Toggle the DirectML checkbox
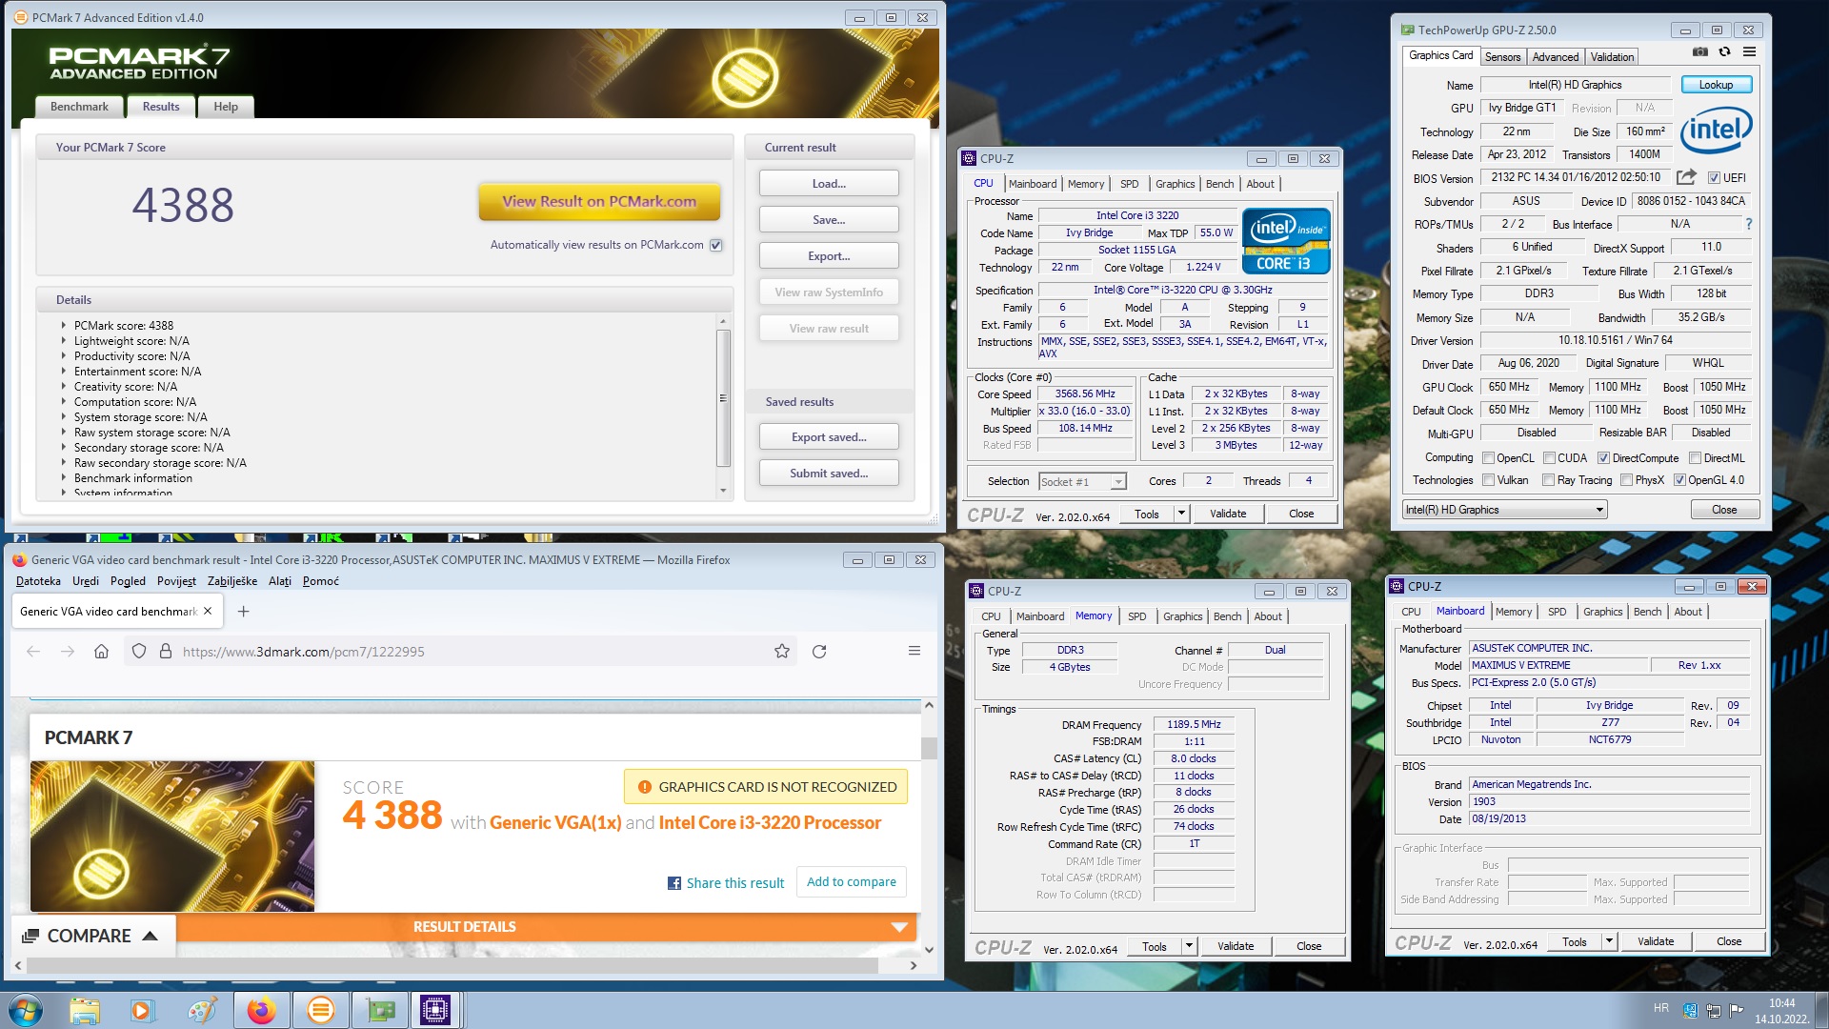This screenshot has height=1029, width=1829. 1695,458
